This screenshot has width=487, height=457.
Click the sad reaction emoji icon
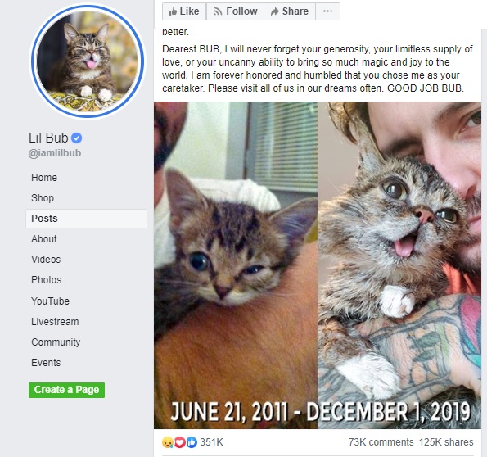(168, 442)
